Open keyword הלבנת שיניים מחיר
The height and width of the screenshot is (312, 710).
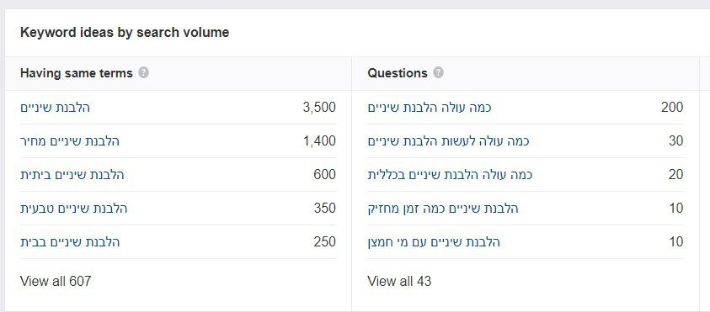(x=70, y=141)
